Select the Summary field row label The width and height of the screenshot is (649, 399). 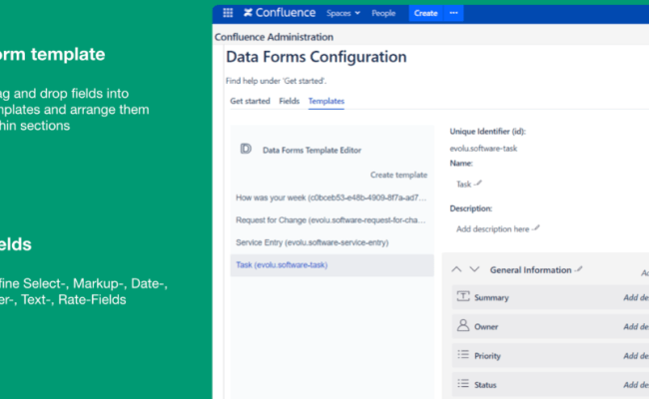(x=491, y=297)
